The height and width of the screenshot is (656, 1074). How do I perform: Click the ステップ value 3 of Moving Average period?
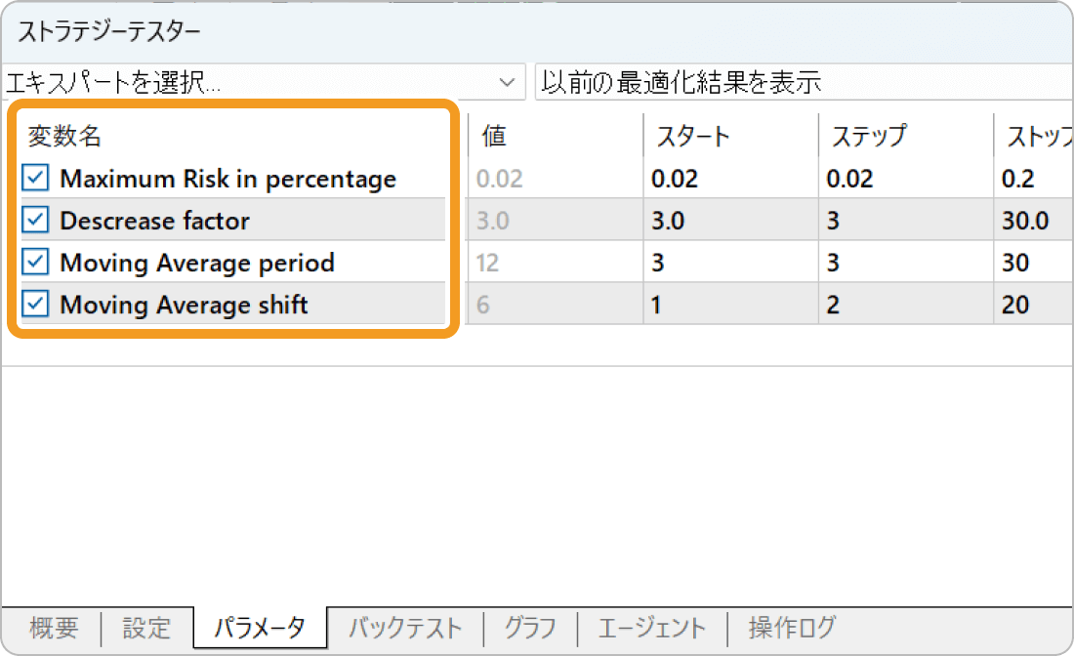click(847, 262)
